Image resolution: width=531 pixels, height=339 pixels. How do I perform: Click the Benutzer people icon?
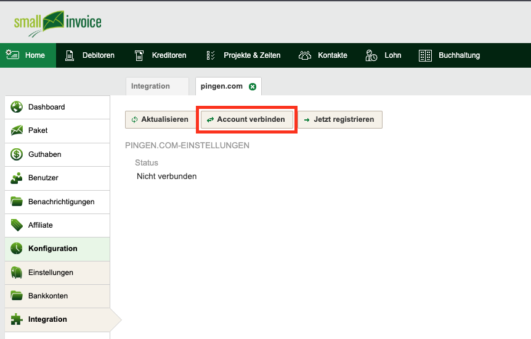(x=16, y=178)
